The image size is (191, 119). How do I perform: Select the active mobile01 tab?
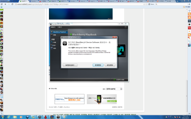(x=24, y=1)
